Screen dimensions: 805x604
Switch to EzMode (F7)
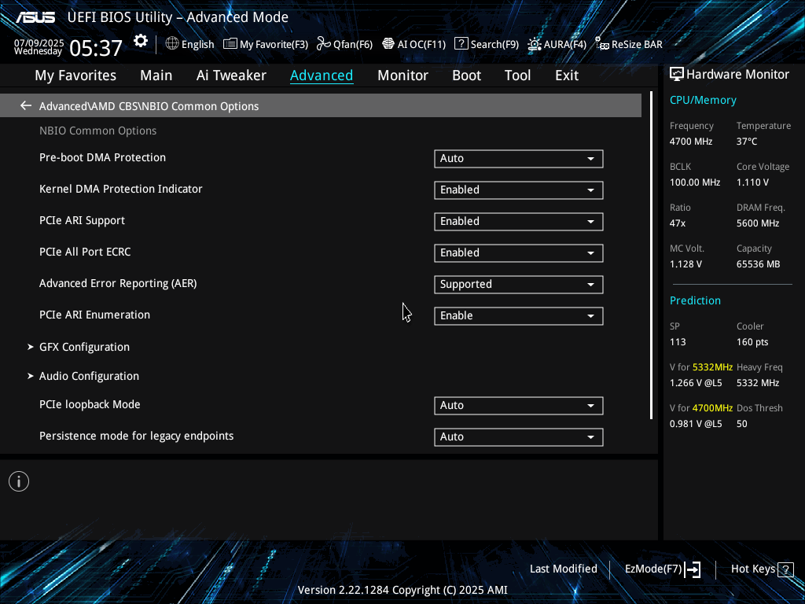[x=662, y=569]
